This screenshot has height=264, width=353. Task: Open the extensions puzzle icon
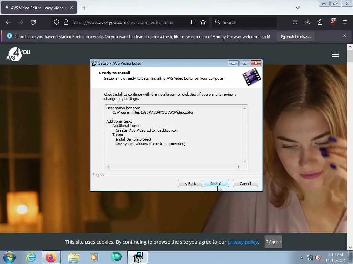(320, 22)
